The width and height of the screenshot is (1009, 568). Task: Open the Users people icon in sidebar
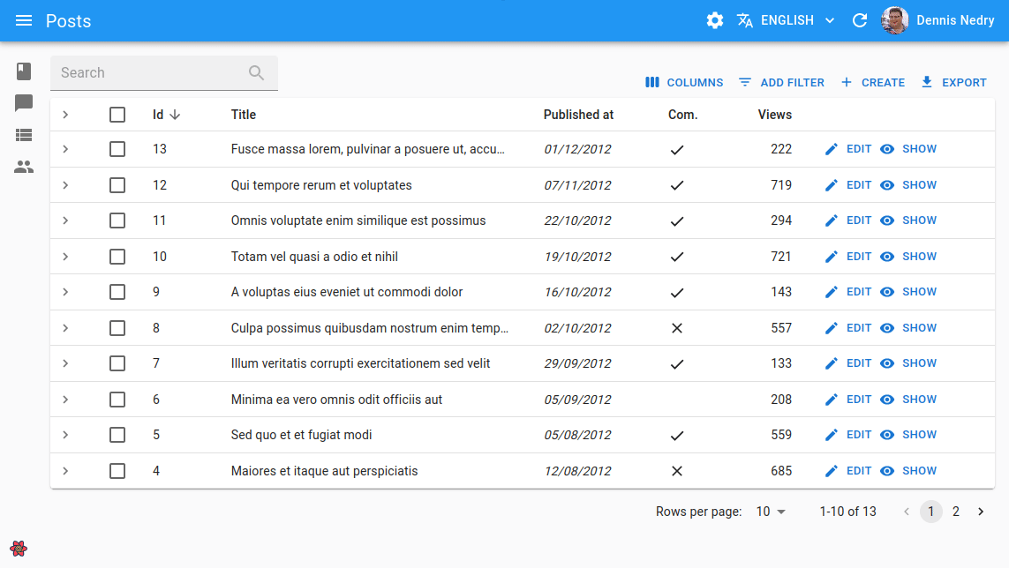coord(24,168)
